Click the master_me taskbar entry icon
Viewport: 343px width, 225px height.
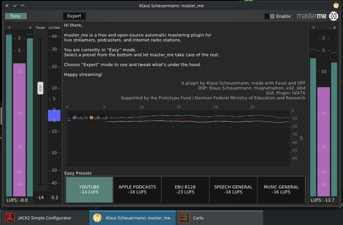click(x=97, y=218)
